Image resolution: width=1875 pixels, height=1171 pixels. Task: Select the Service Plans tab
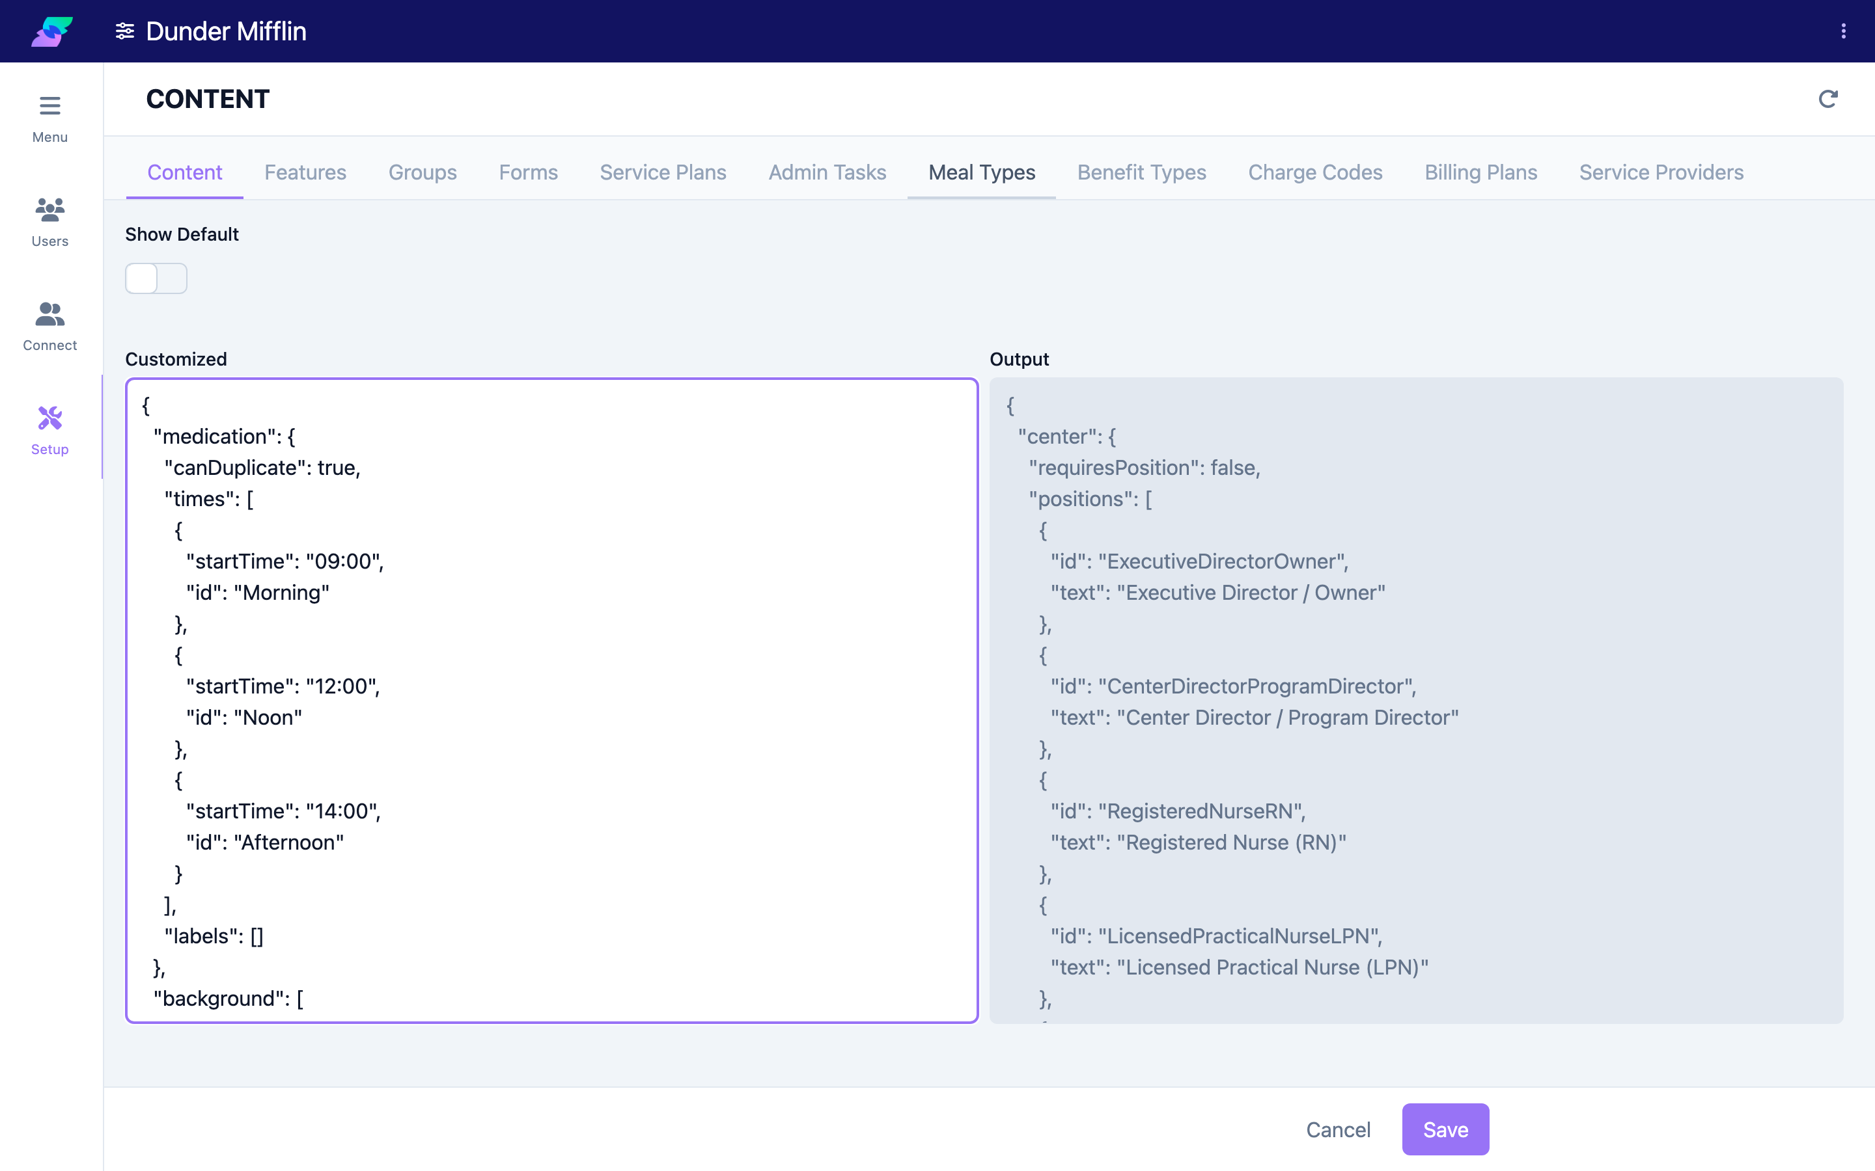click(x=663, y=172)
